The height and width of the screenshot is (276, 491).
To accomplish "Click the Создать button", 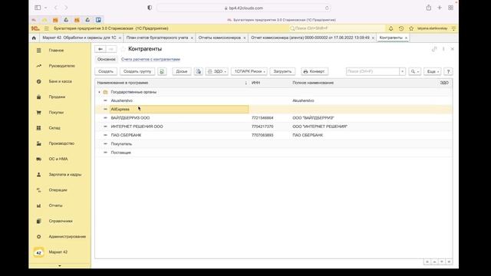I will pos(106,71).
